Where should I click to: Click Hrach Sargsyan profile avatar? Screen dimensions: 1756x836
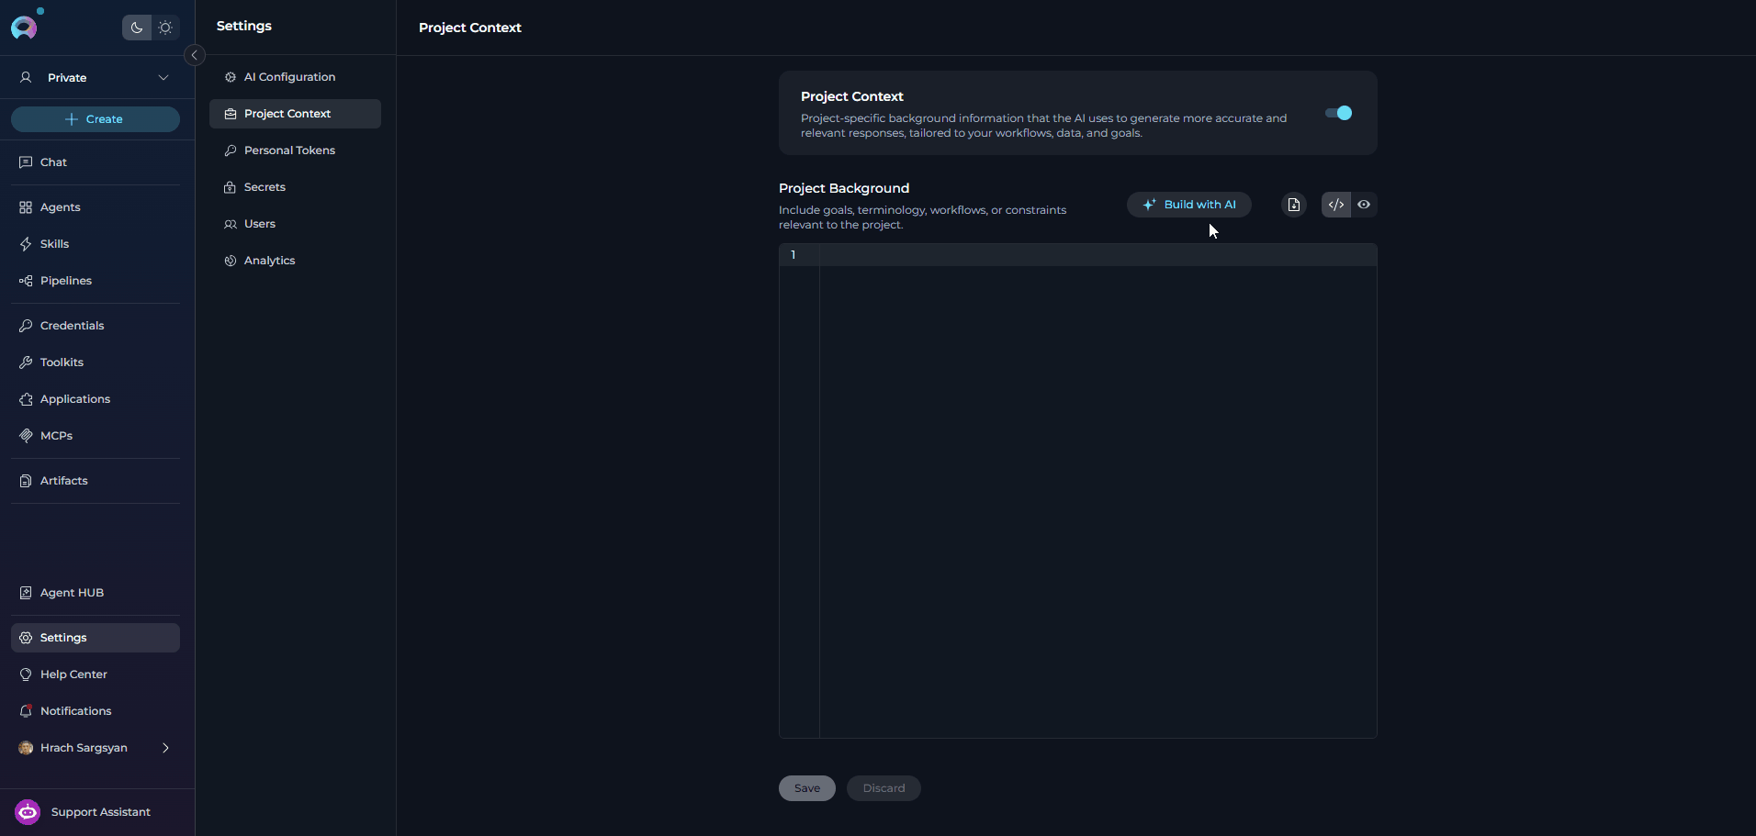pos(26,748)
